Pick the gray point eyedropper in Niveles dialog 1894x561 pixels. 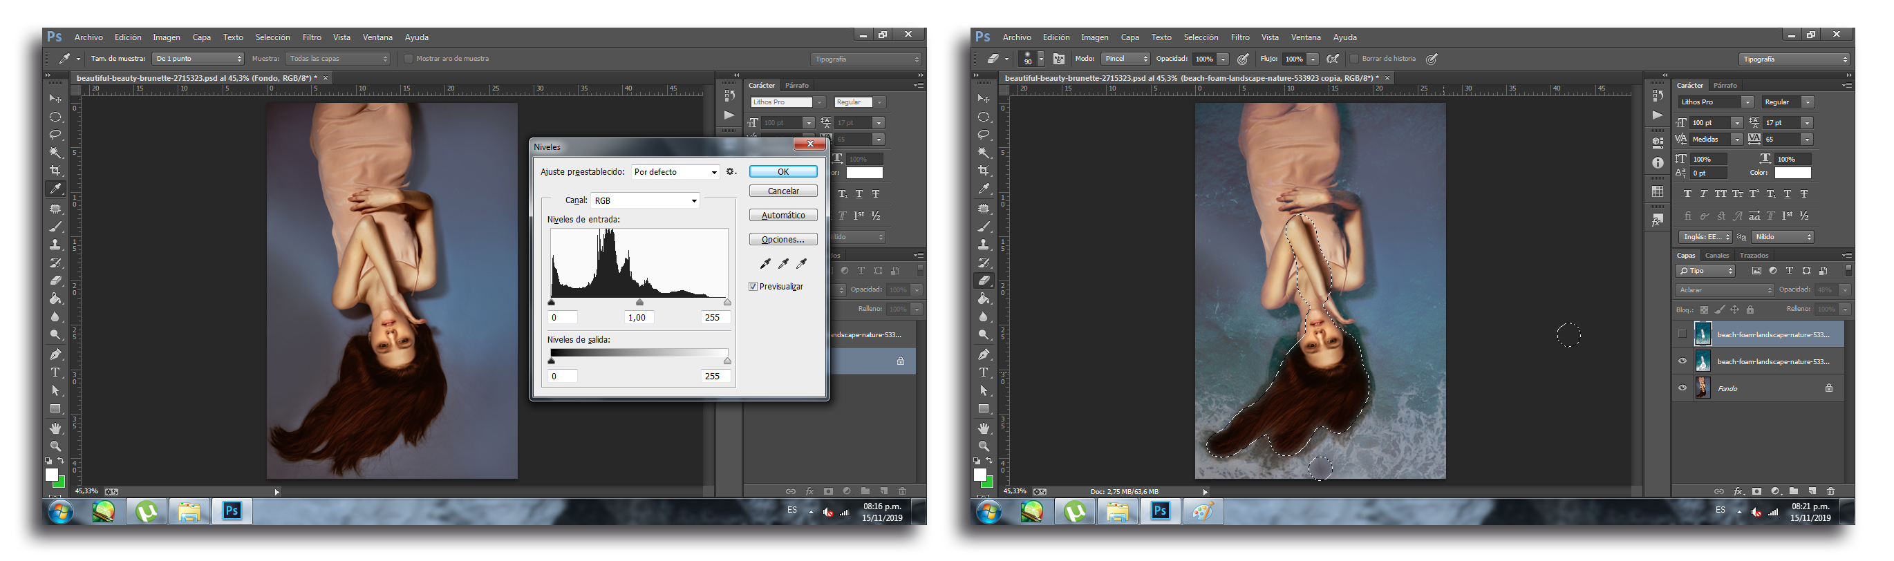[783, 263]
